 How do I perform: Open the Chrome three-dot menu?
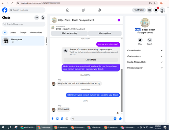pos(166,3)
